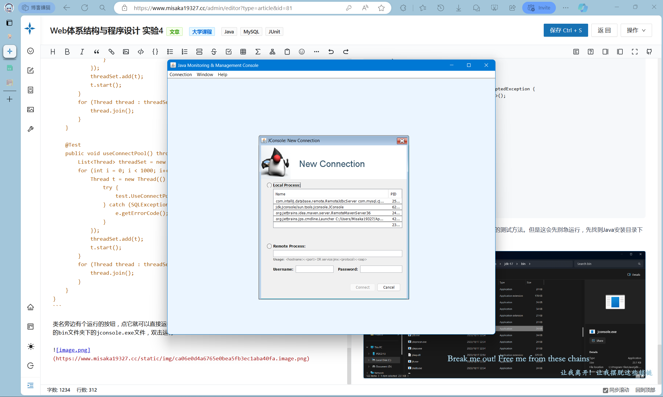Insert heading with H toolbar icon
The image size is (663, 397).
click(x=53, y=52)
